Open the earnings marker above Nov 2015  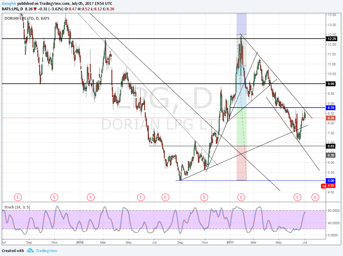point(54,197)
